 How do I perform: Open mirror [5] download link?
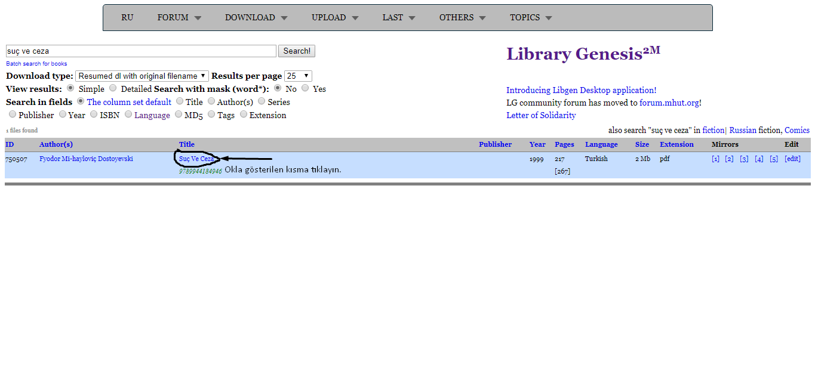pyautogui.click(x=774, y=159)
